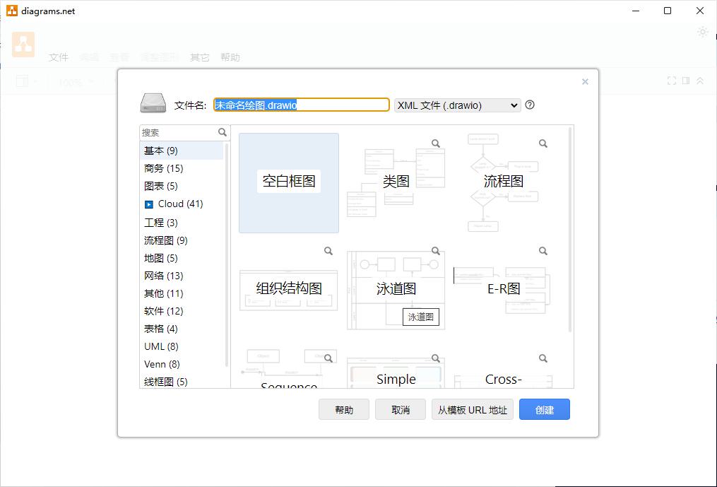Image resolution: width=717 pixels, height=487 pixels.
Task: Preview the Cross- template with its magnifier
Action: (543, 358)
